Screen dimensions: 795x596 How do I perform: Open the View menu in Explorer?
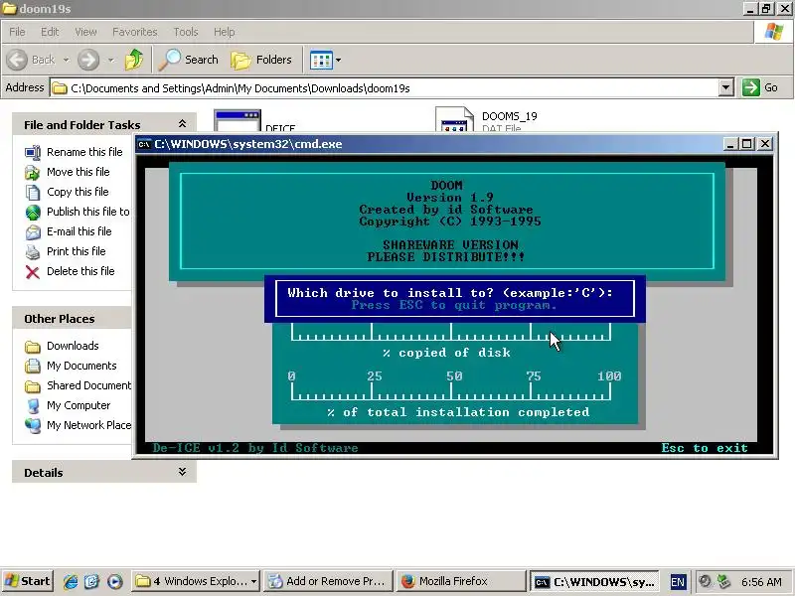pos(85,32)
